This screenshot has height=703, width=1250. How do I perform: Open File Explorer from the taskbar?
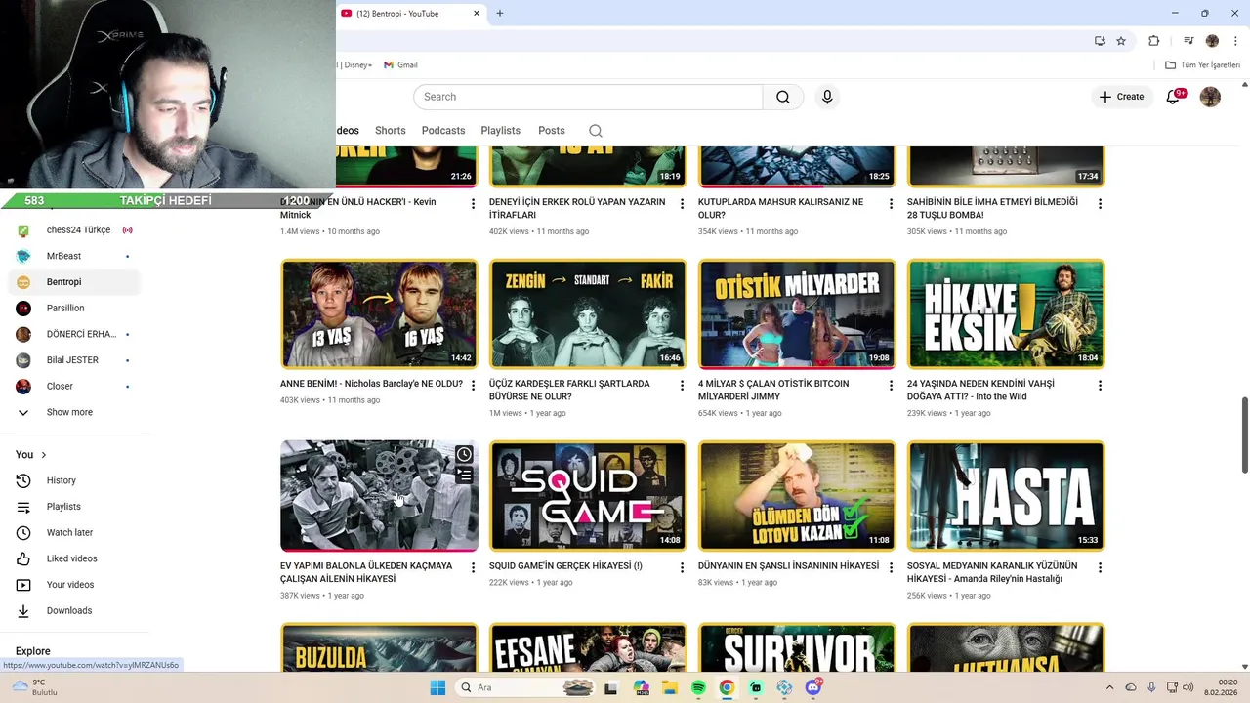coord(670,687)
